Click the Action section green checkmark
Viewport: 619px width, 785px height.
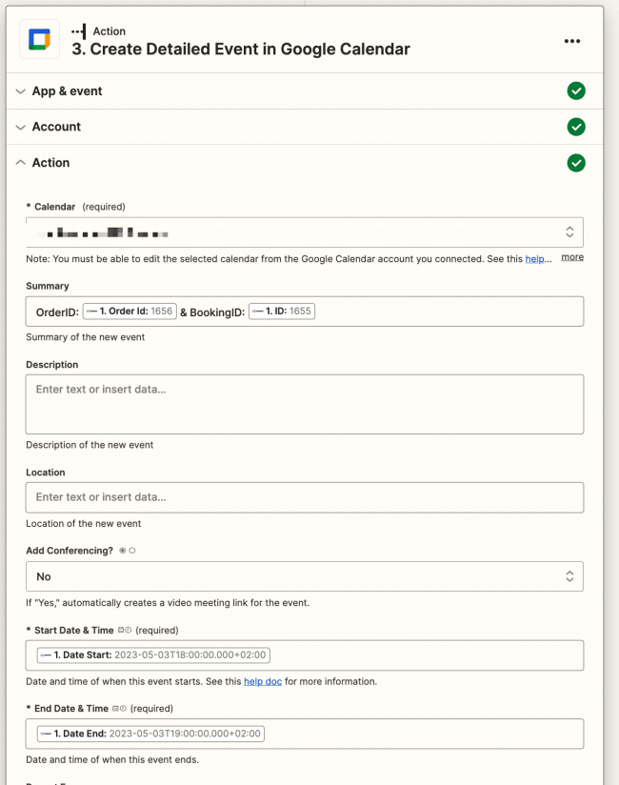coord(576,163)
